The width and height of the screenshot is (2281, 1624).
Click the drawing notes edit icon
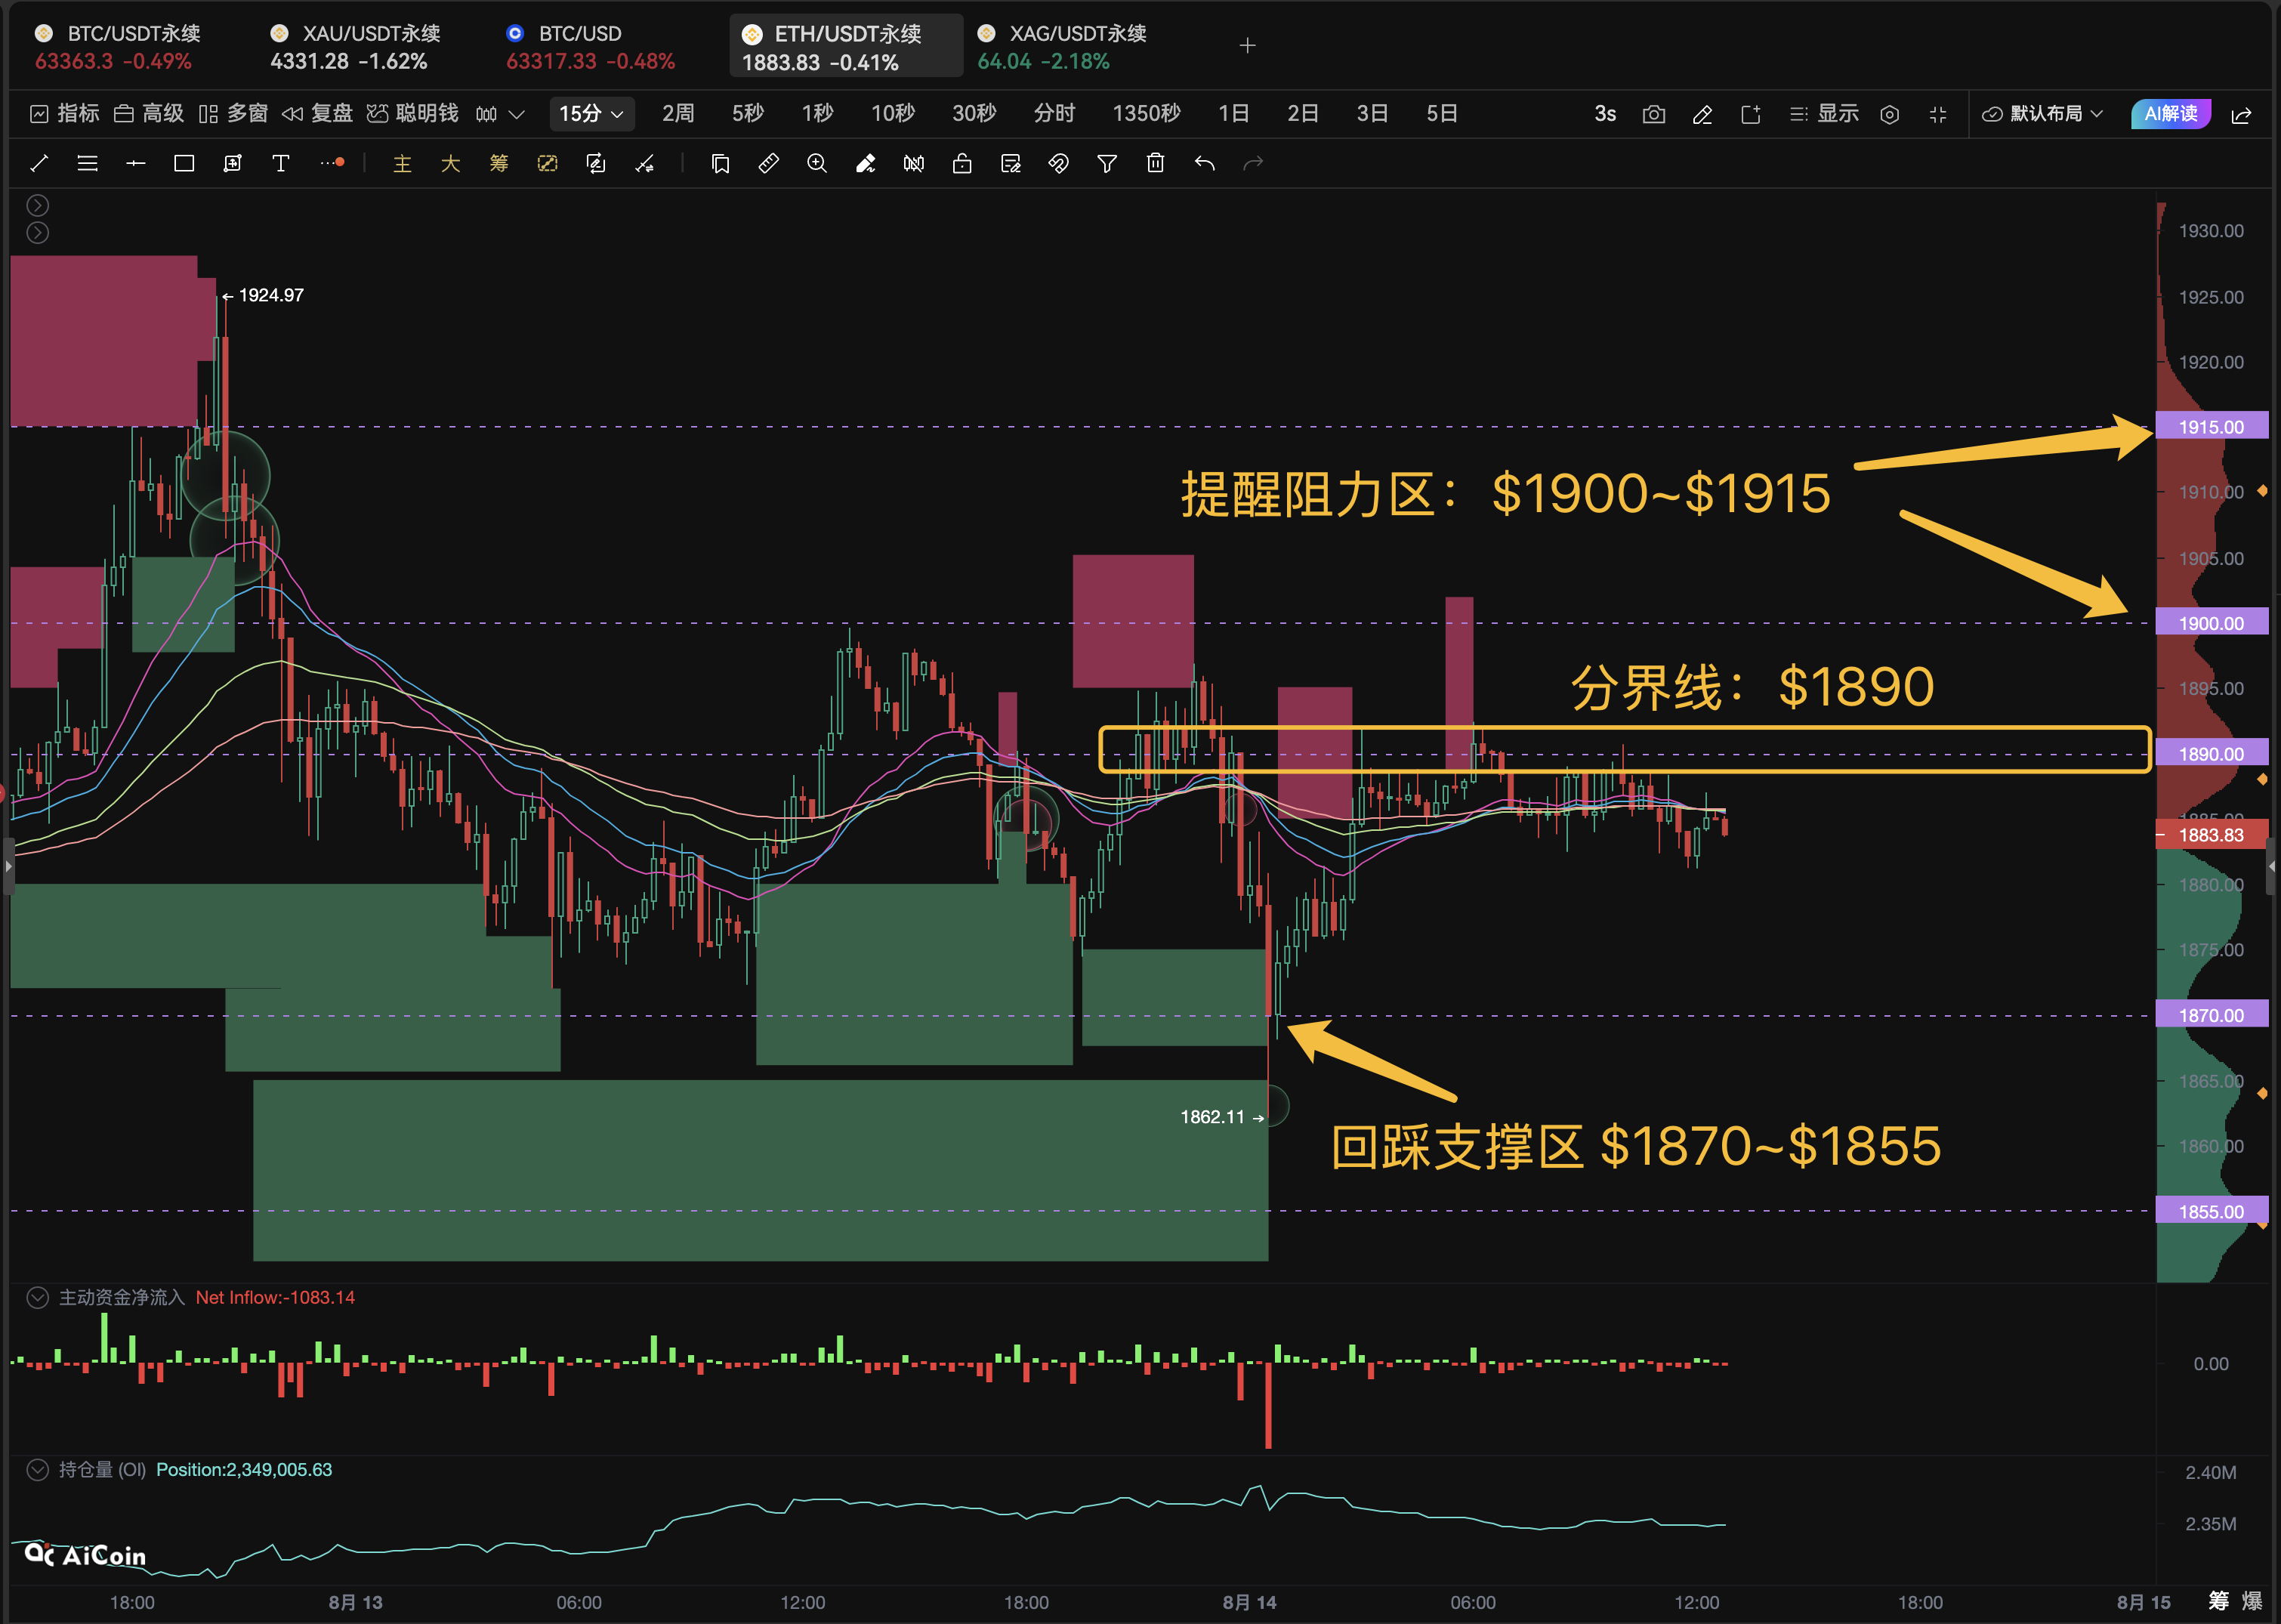point(1011,163)
